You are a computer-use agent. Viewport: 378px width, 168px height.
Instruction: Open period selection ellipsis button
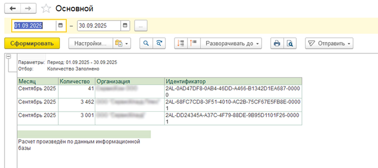pyautogui.click(x=141, y=26)
